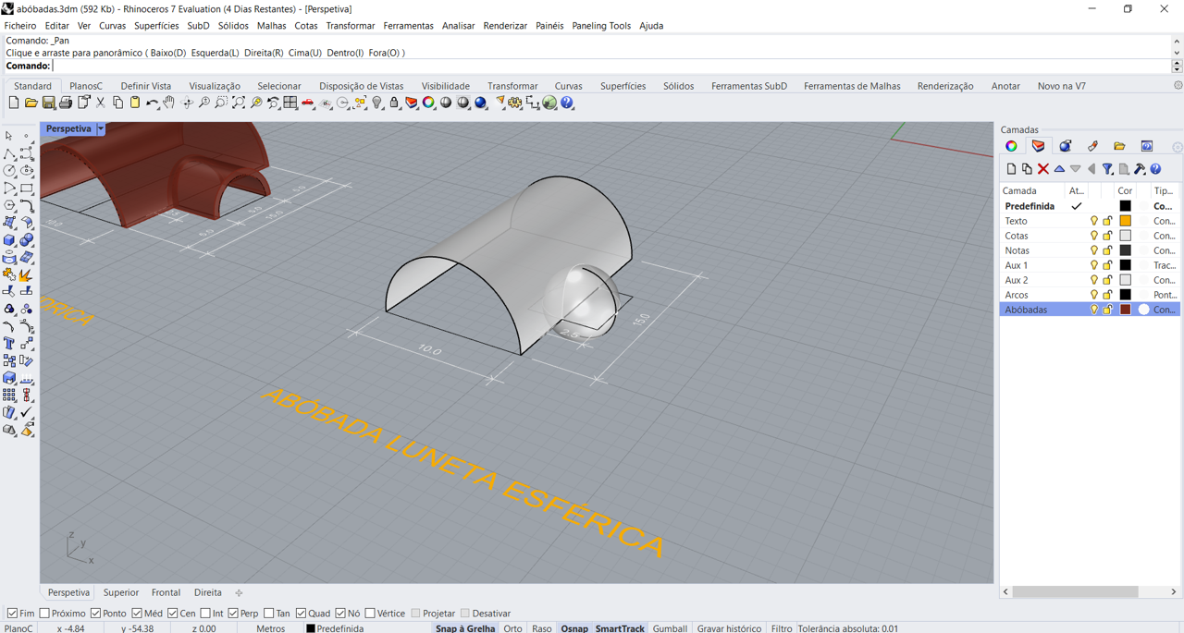Click the red X delete layer icon
1184x633 pixels.
point(1042,169)
